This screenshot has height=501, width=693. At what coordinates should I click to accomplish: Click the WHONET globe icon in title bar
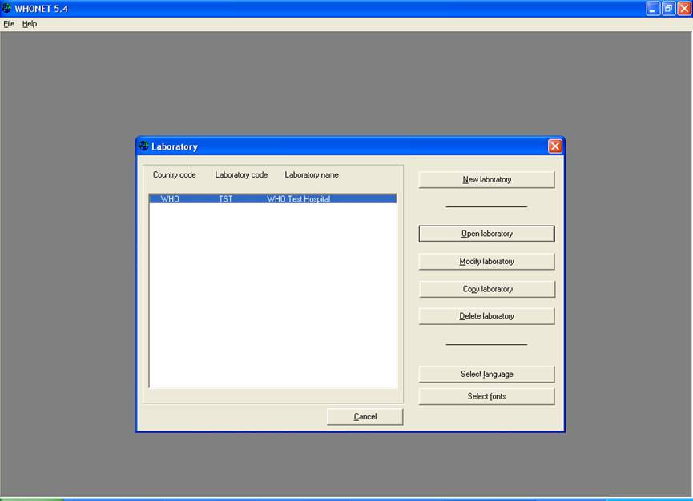coord(8,8)
